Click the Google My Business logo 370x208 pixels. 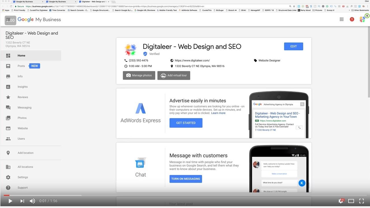(x=39, y=19)
